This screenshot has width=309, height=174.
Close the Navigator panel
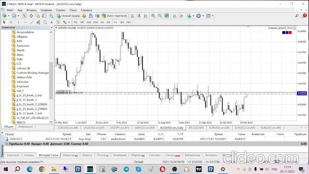pyautogui.click(x=52, y=28)
